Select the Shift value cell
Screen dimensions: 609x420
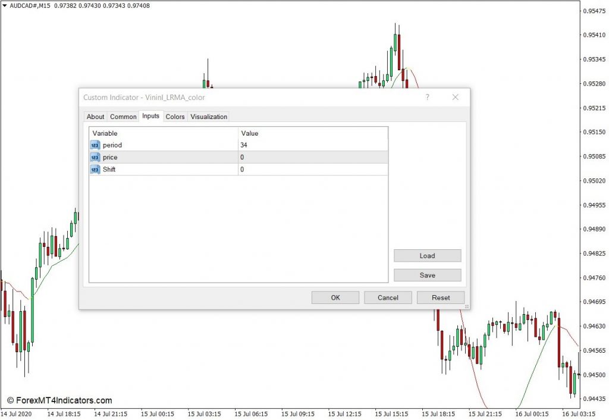313,170
